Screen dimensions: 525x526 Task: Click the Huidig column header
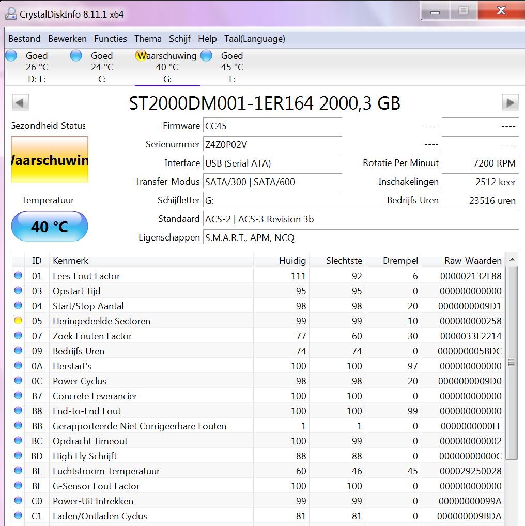[281, 261]
